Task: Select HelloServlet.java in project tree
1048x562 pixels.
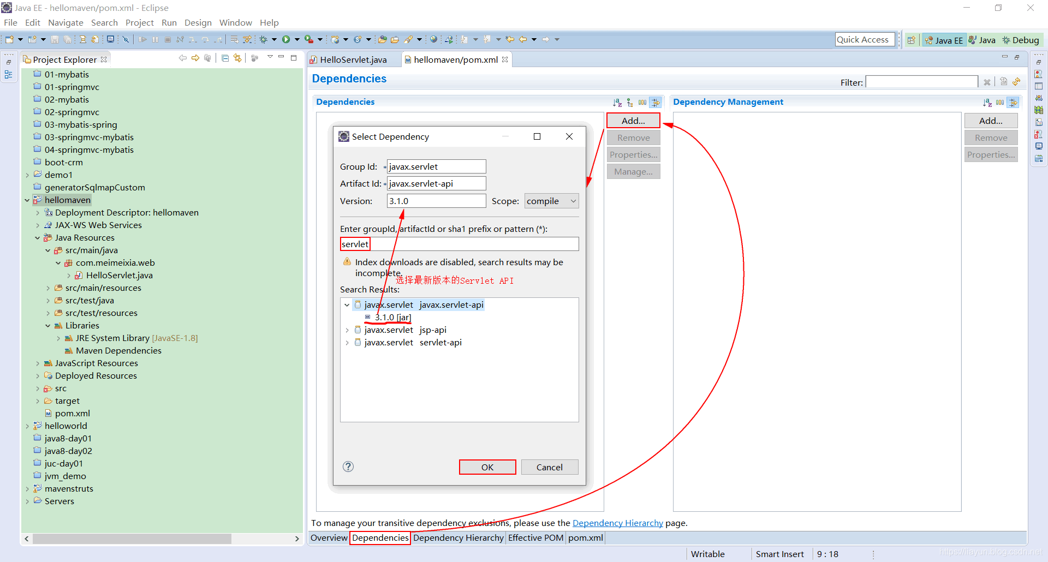Action: pyautogui.click(x=119, y=276)
